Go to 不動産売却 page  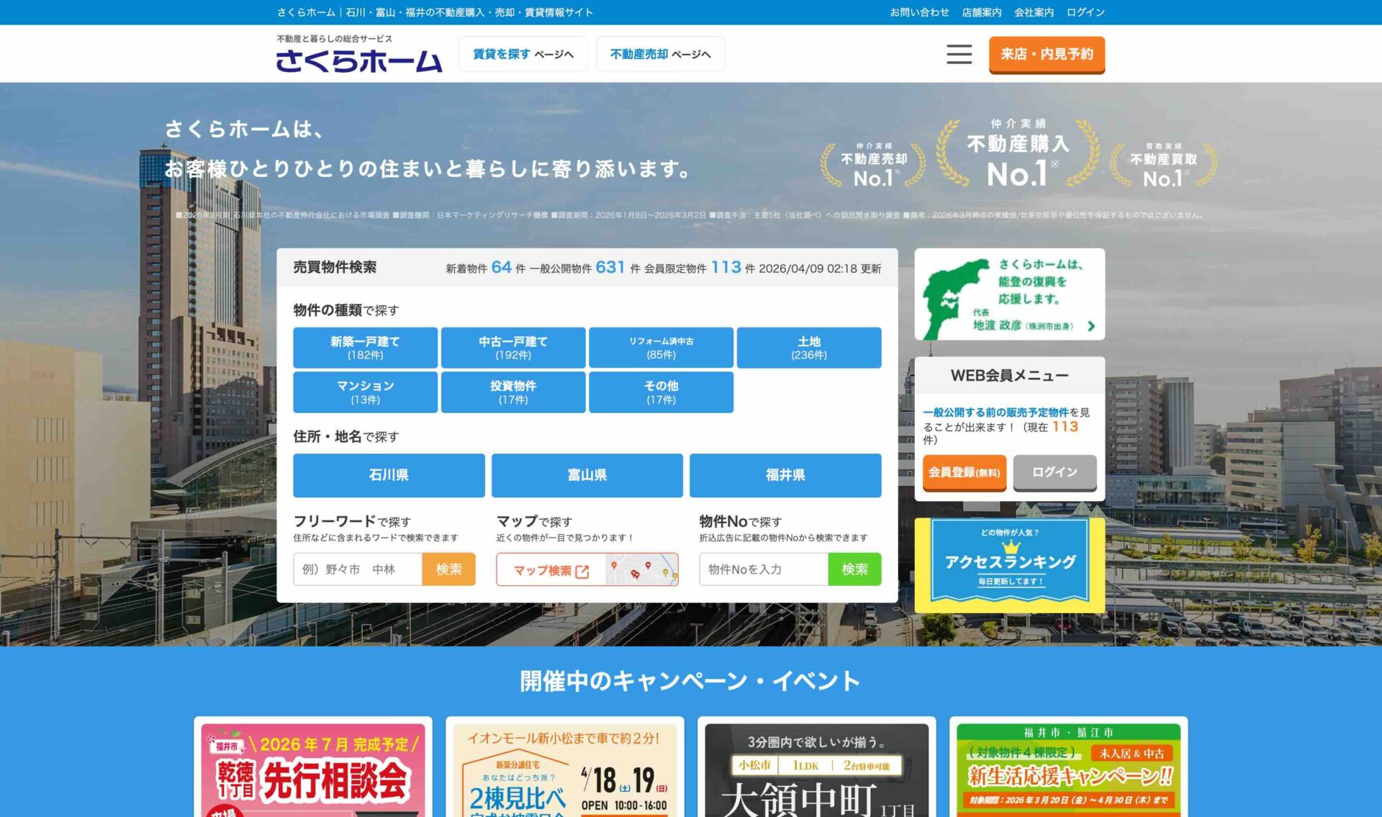[x=660, y=54]
